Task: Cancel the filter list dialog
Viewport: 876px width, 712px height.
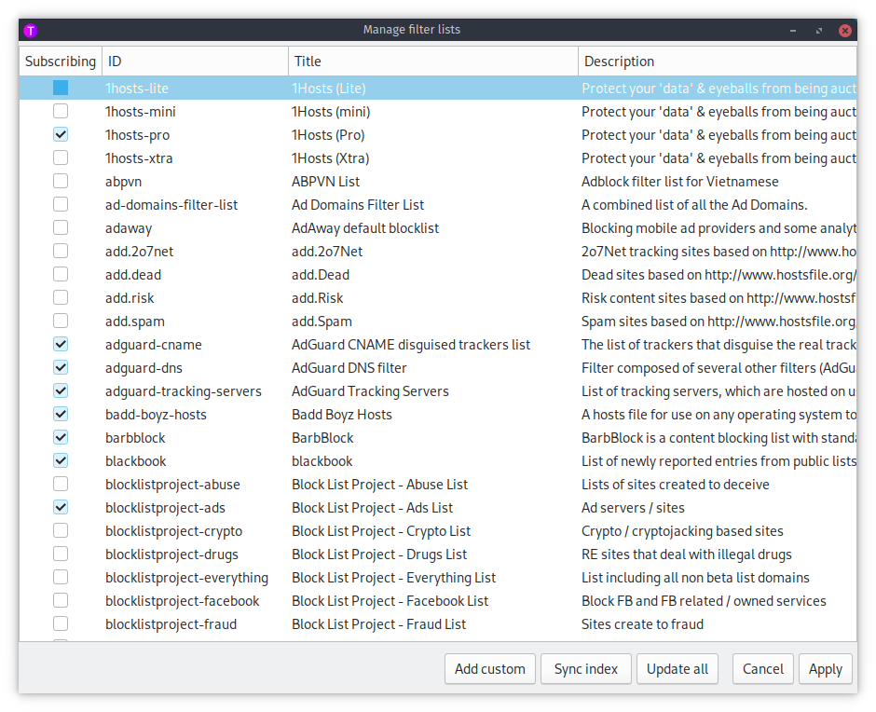Action: click(762, 669)
